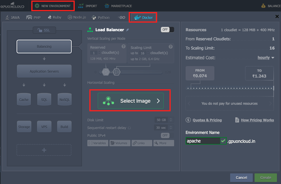Switch to the Docker tab

(144, 17)
